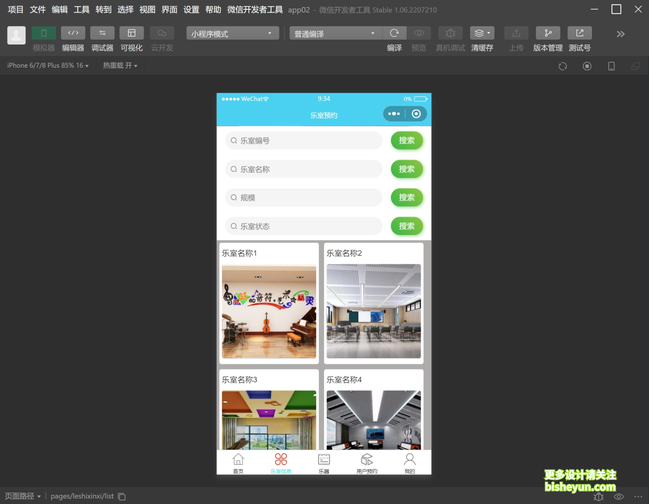
Task: Click 搜索 button beside 规模
Action: 407,198
